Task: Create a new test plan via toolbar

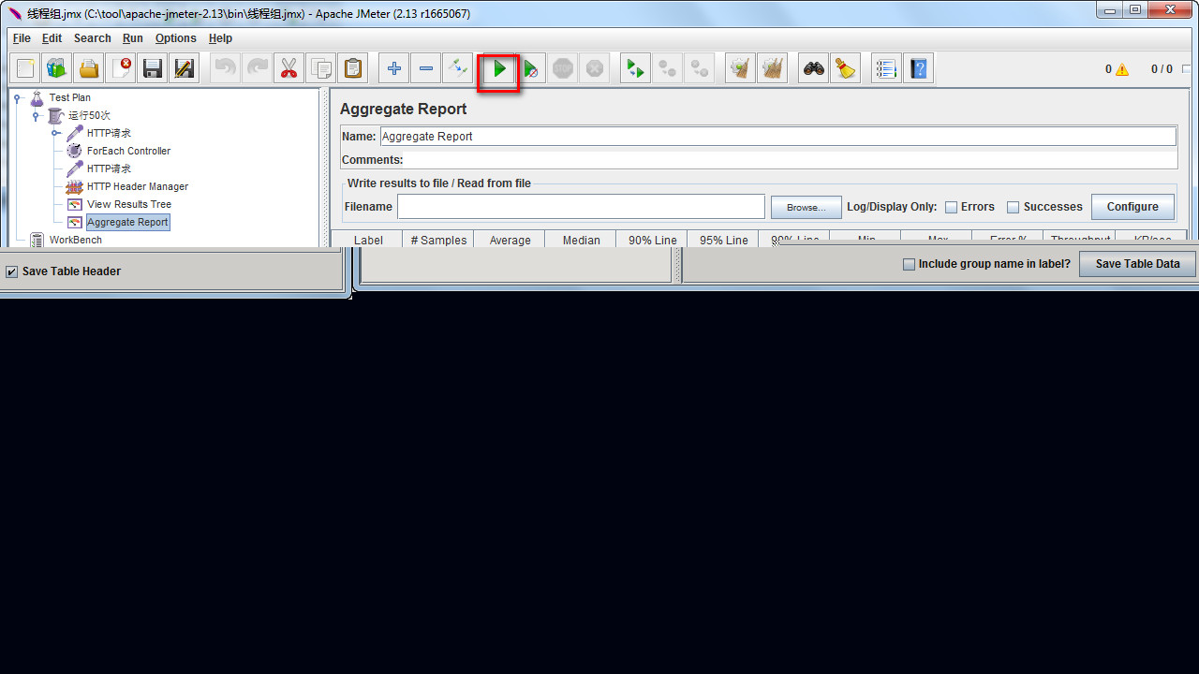Action: tap(25, 68)
